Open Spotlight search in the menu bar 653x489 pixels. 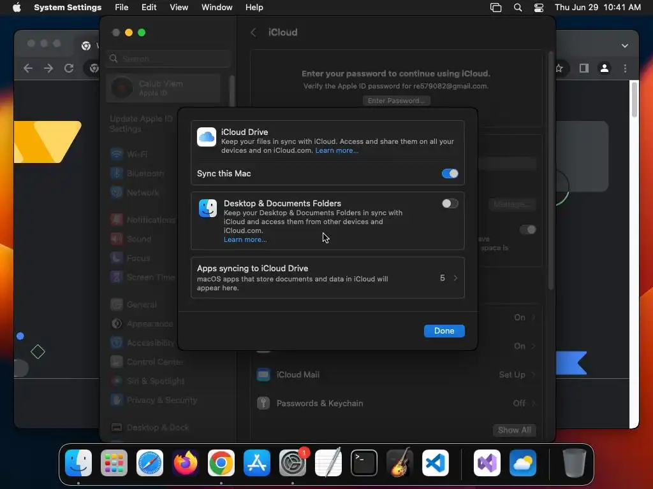point(518,8)
